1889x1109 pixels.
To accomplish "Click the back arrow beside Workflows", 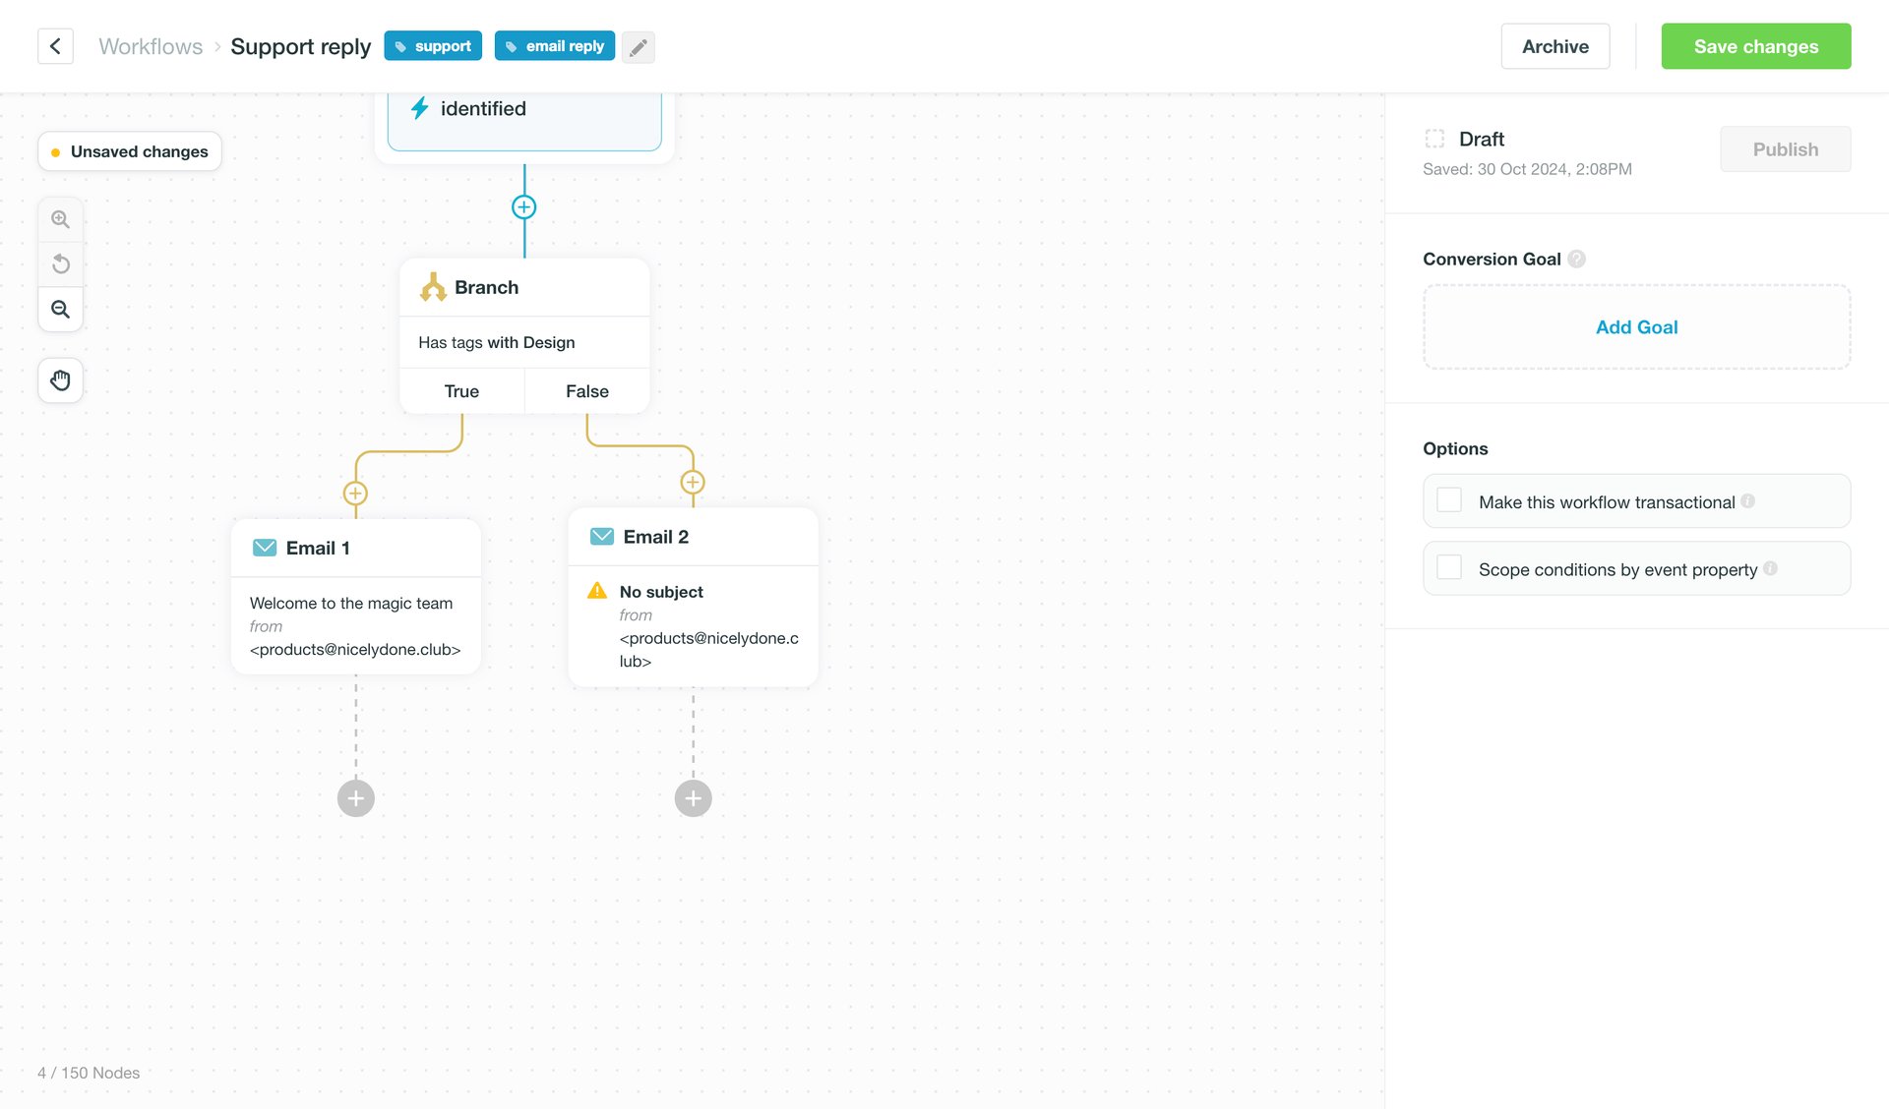I will point(55,45).
